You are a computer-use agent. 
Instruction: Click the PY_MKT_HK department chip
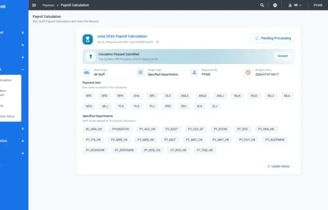click(221, 139)
